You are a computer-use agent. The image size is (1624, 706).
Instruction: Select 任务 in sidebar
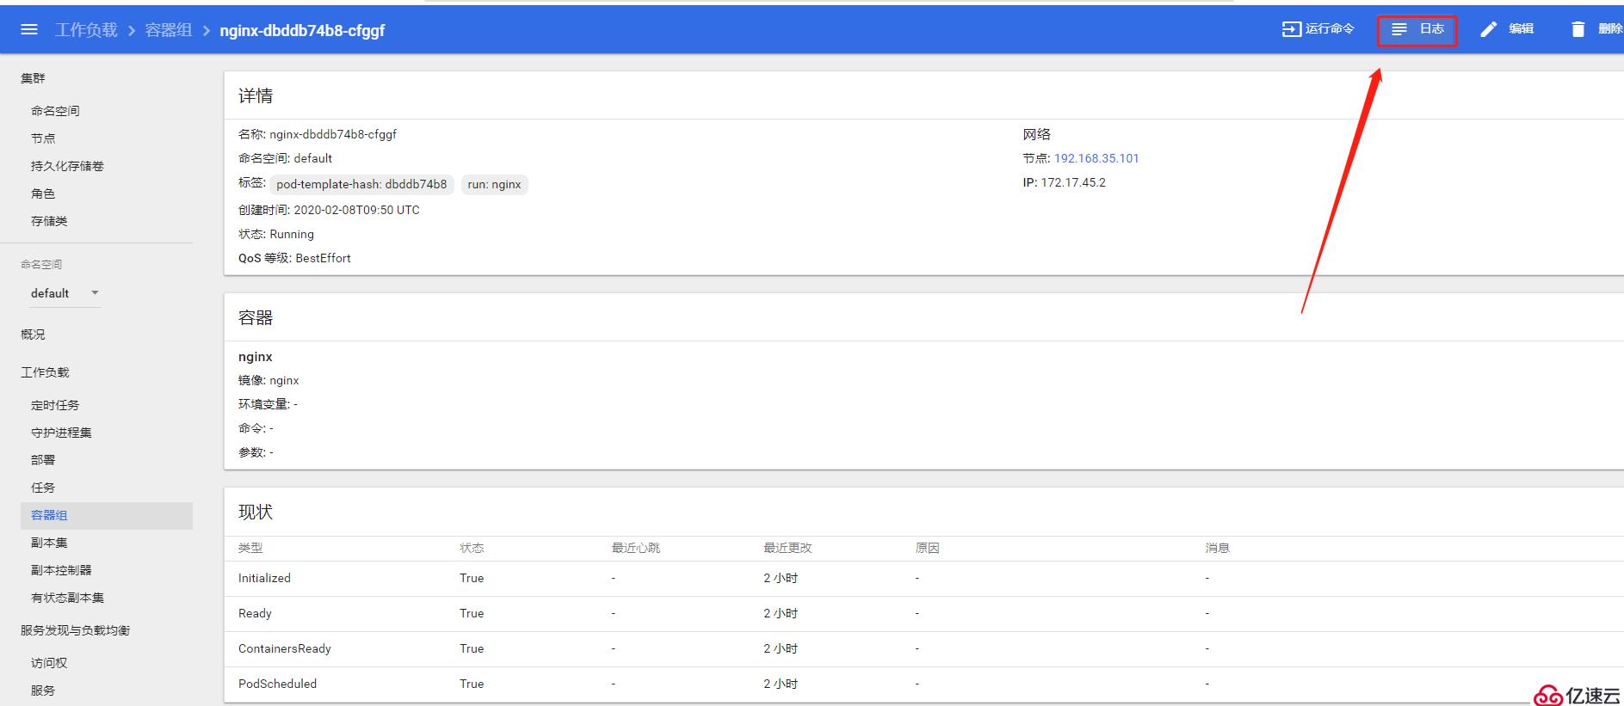(x=43, y=488)
